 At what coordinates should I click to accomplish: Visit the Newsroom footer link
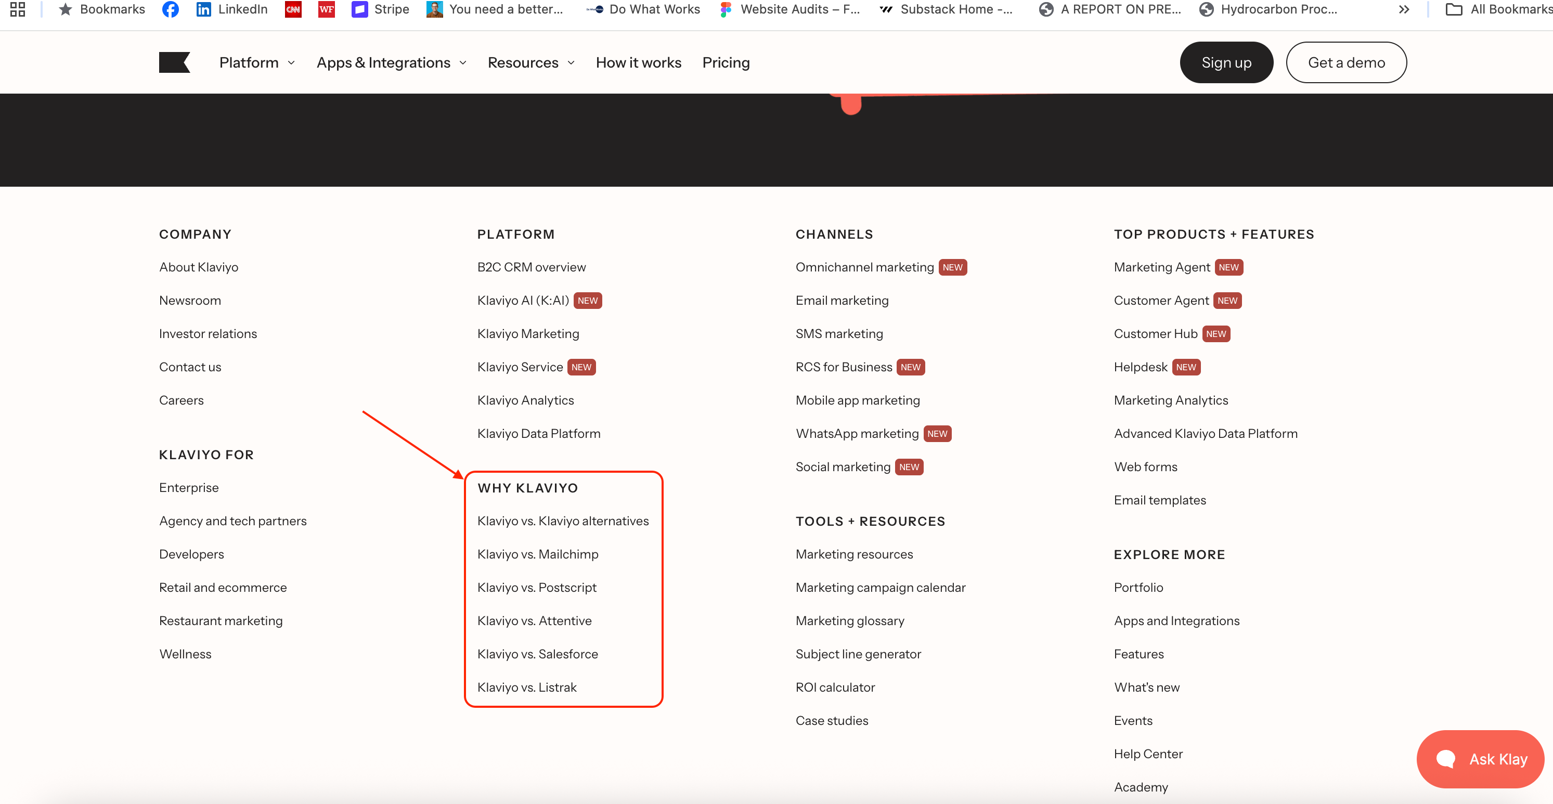190,300
